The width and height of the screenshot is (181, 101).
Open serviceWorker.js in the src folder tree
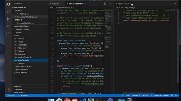[x=24, y=57]
